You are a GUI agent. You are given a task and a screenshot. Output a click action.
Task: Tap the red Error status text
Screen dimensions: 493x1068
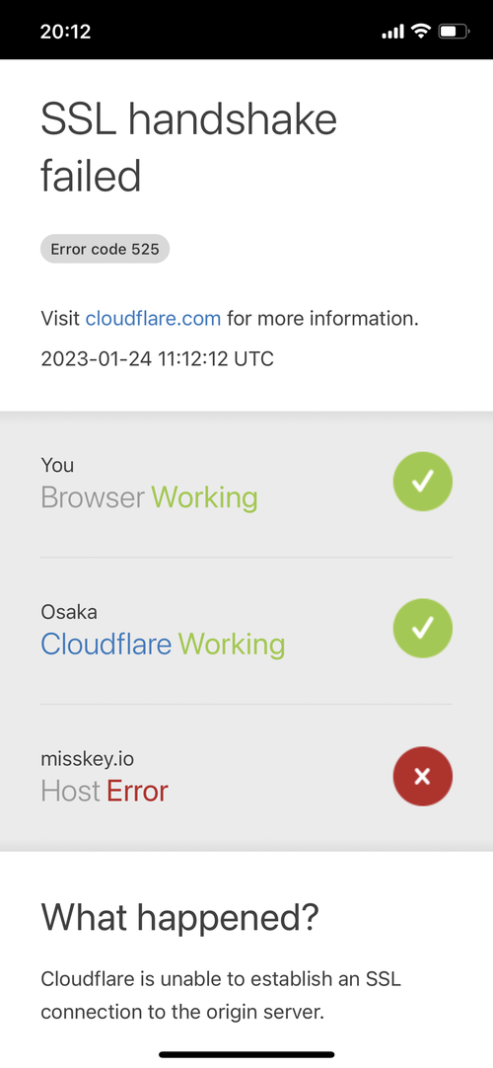click(137, 791)
